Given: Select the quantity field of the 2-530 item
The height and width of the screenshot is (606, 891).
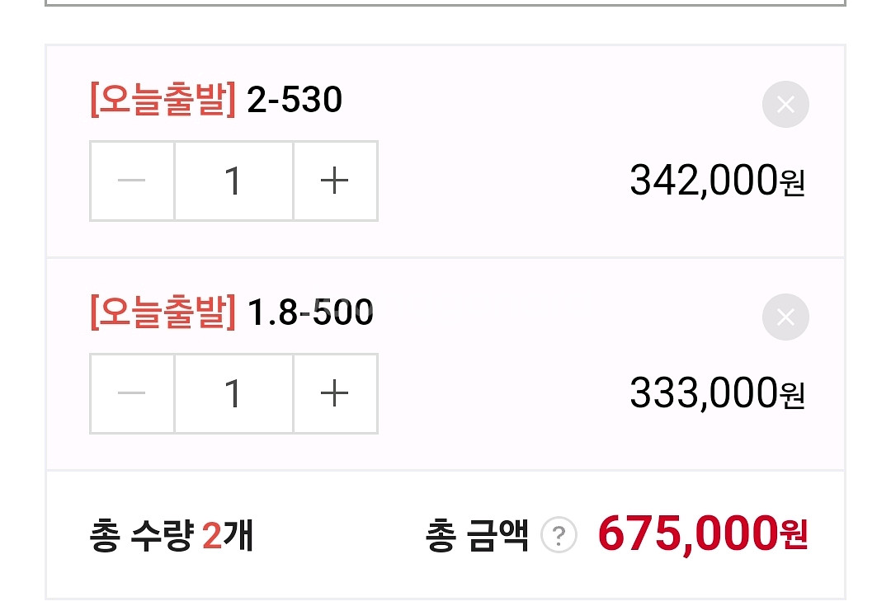Looking at the screenshot, I should coord(233,181).
